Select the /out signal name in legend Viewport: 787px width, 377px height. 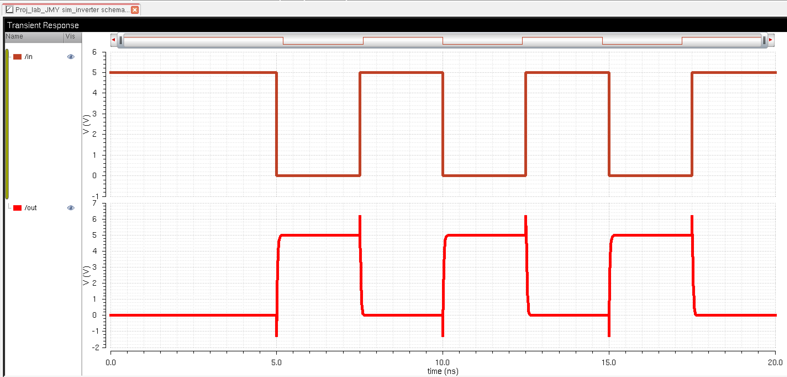click(31, 208)
